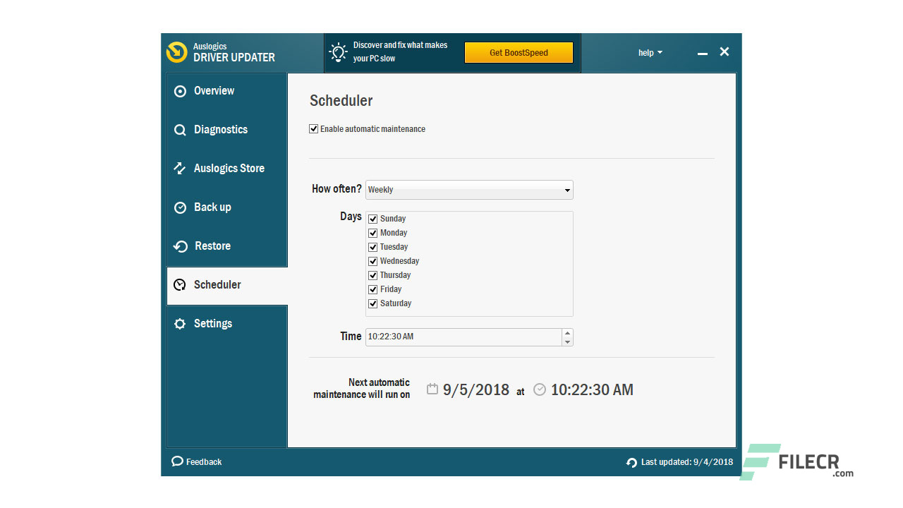This screenshot has height=508, width=903.
Task: Click the Last updated: 9/4/2018 text
Action: point(687,462)
